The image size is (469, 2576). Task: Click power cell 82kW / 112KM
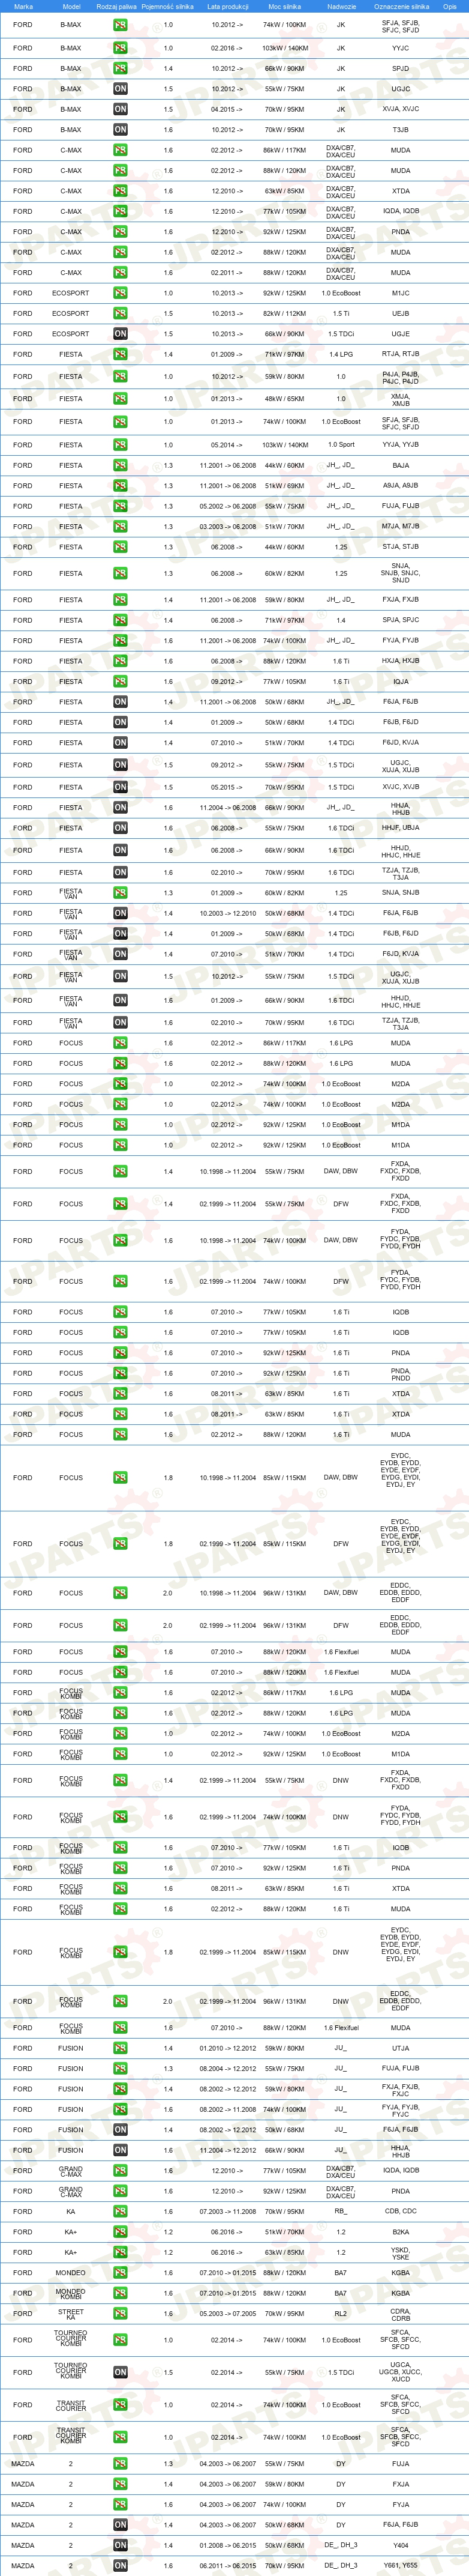285,313
